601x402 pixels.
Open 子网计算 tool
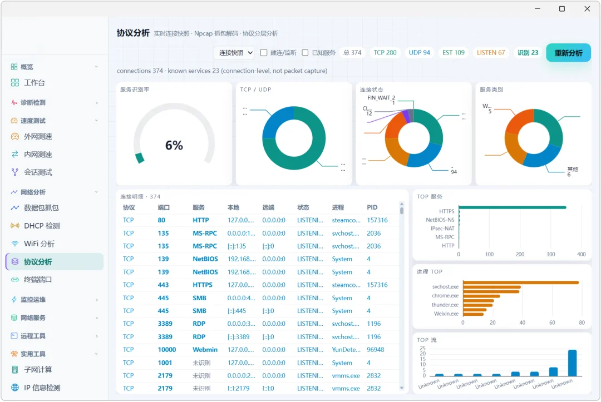point(55,370)
